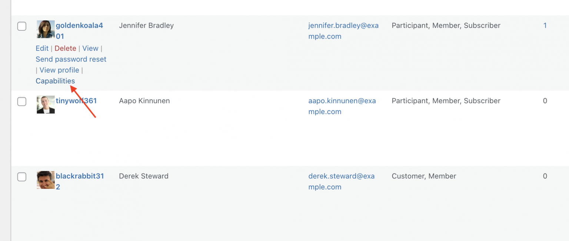Click Aapo Kinnunen's avatar image
The image size is (569, 241).
tap(45, 104)
